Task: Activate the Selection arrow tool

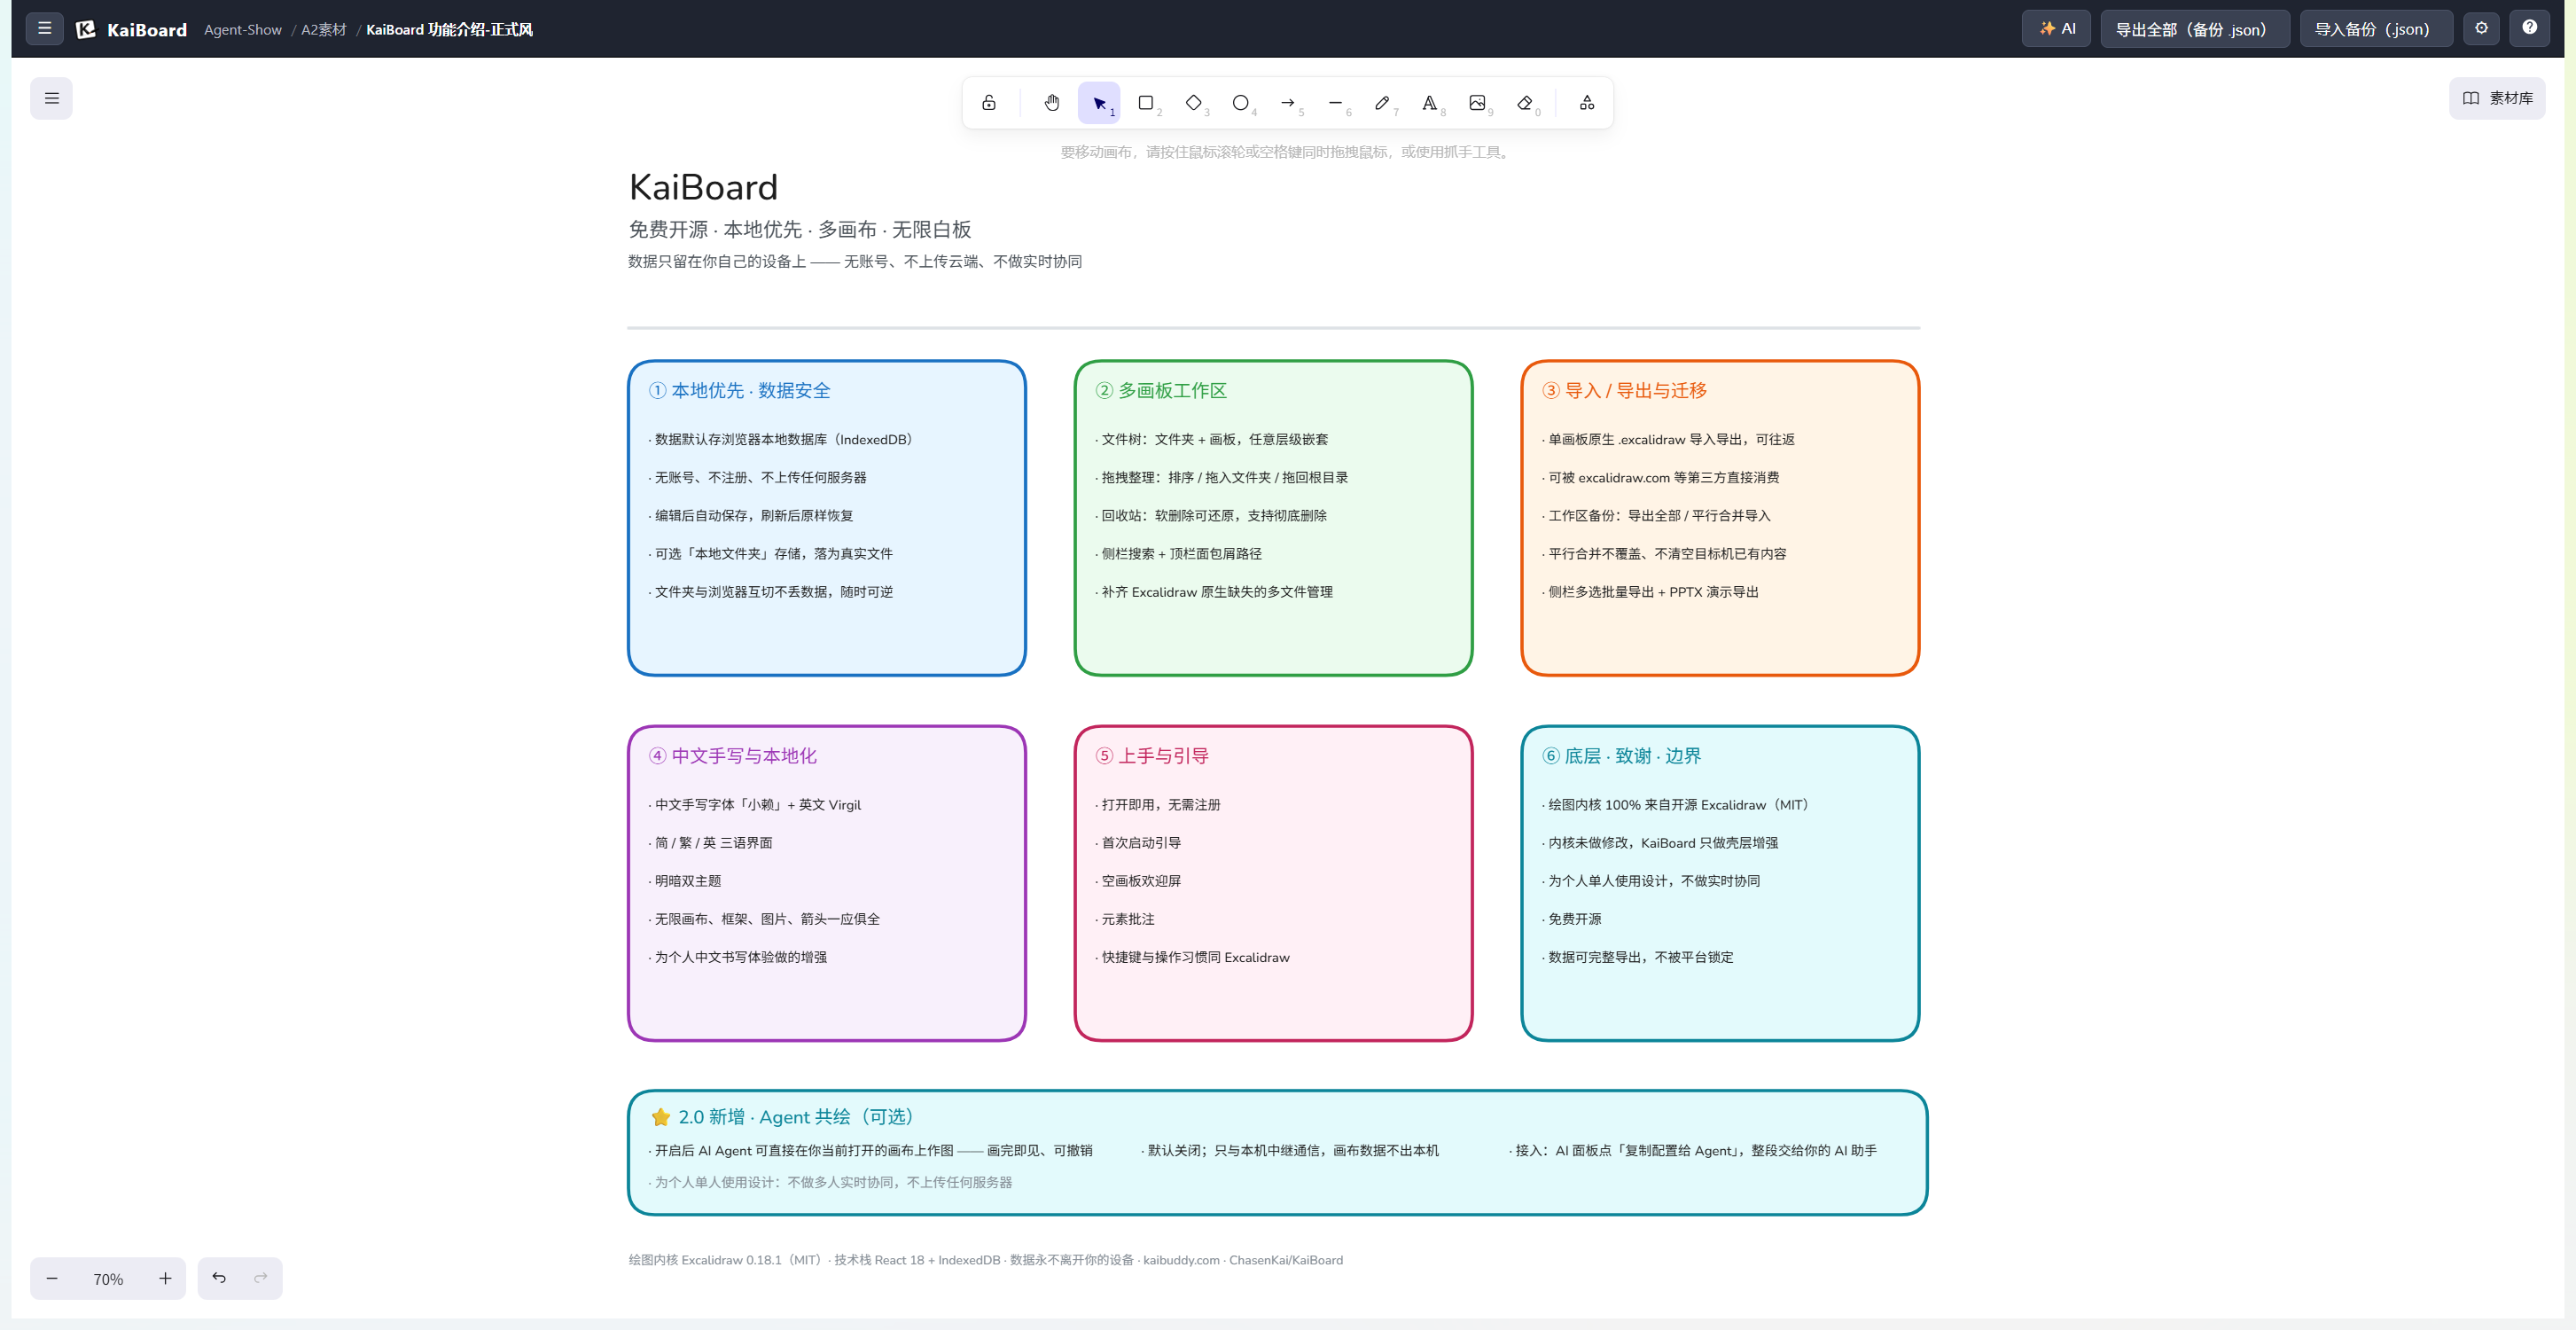Action: [x=1099, y=103]
